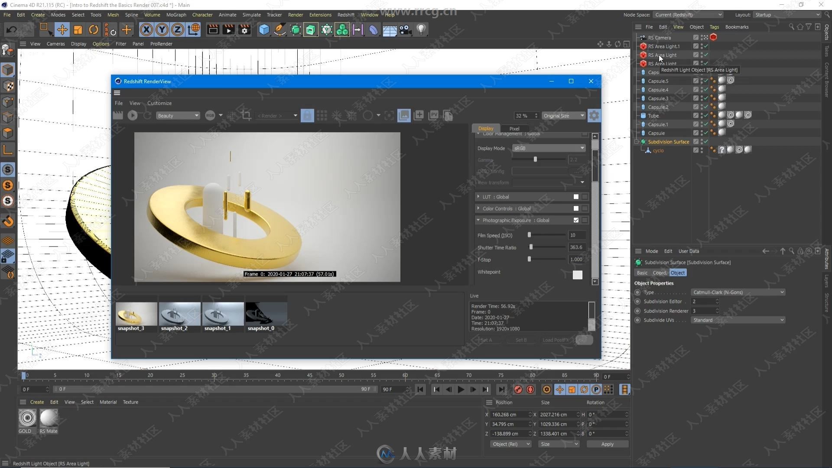Toggle the Z axis lock
This screenshot has height=468, width=832.
pos(177,29)
